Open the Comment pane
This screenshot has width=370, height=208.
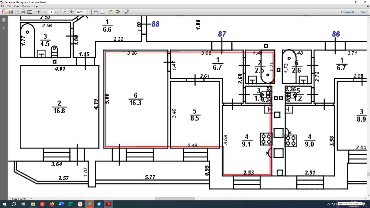click(347, 12)
